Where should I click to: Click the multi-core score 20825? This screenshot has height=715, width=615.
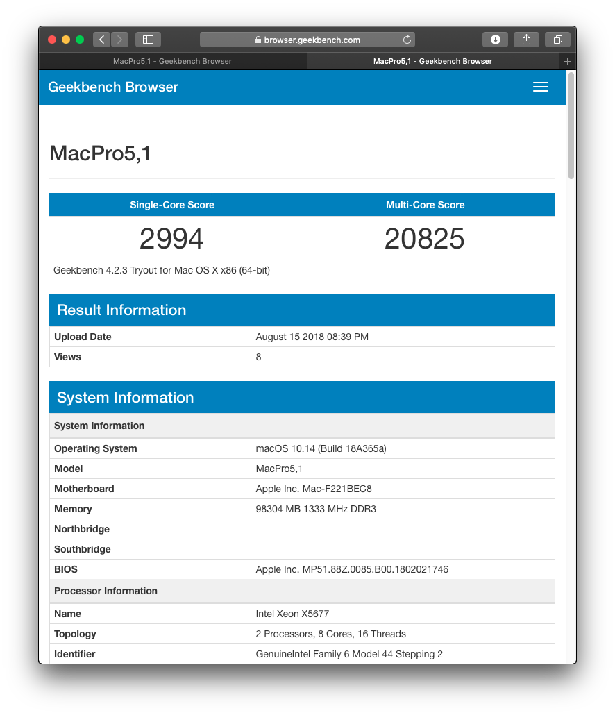click(424, 239)
